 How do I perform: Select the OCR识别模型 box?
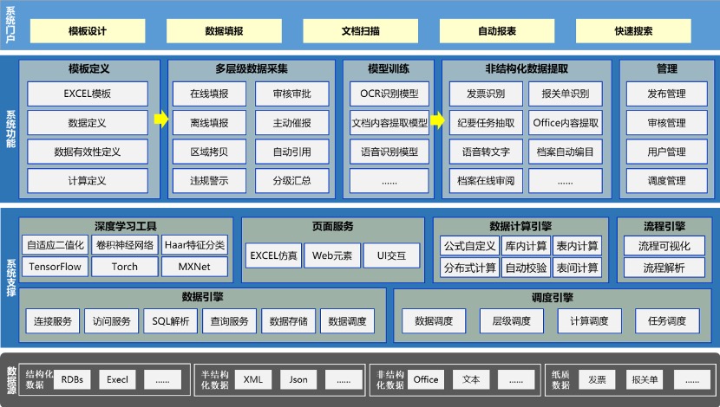click(389, 94)
